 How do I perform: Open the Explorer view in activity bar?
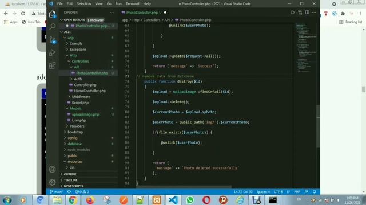pyautogui.click(x=52, y=14)
